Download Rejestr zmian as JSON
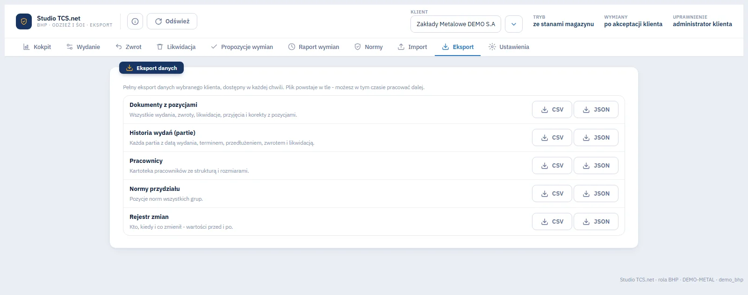 (596, 222)
